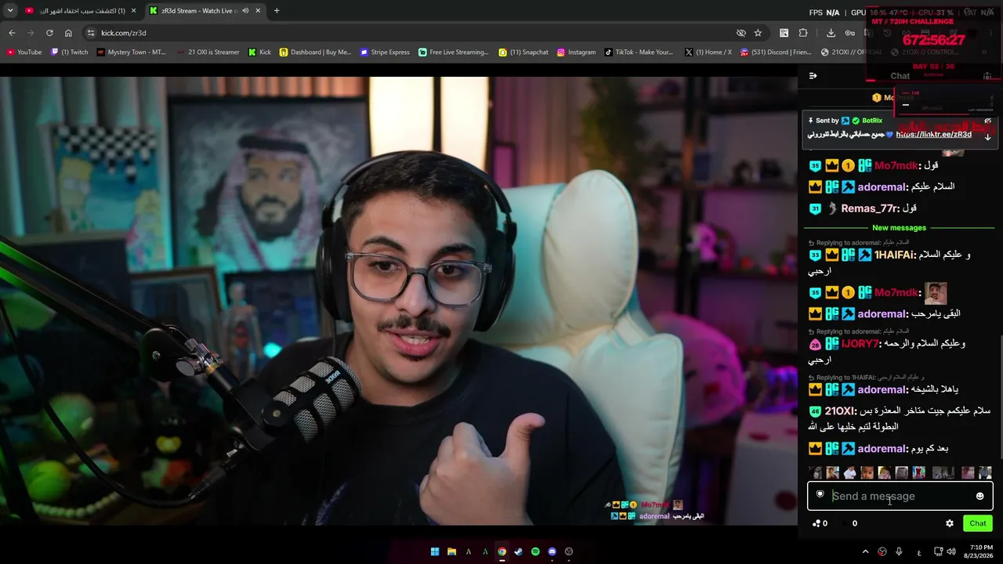1003x564 pixels.
Task: Open the channel points icon below the chat box
Action: tap(820, 523)
